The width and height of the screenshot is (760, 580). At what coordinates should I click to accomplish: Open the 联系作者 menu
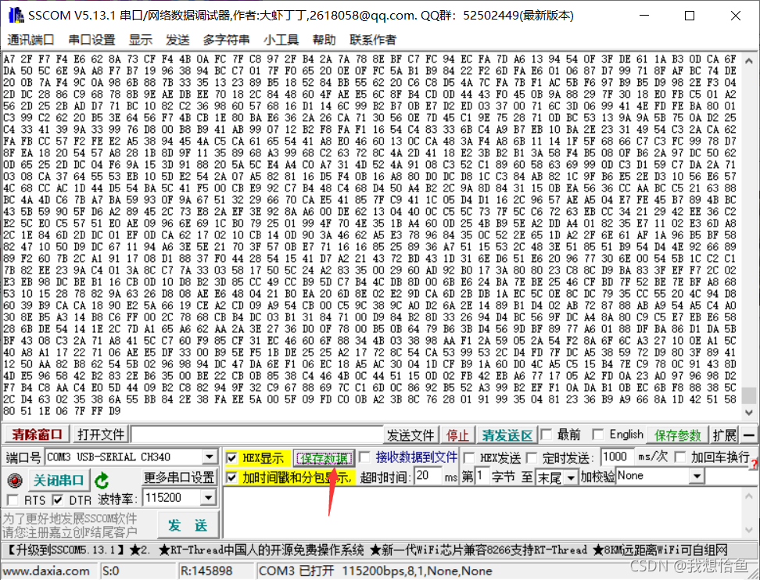pos(373,40)
